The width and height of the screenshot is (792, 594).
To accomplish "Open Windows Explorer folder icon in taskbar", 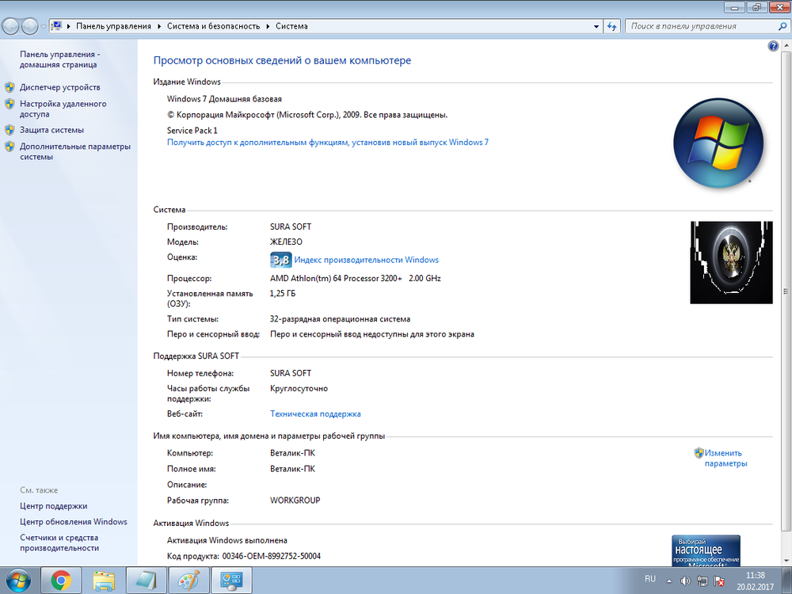I will pos(104,581).
